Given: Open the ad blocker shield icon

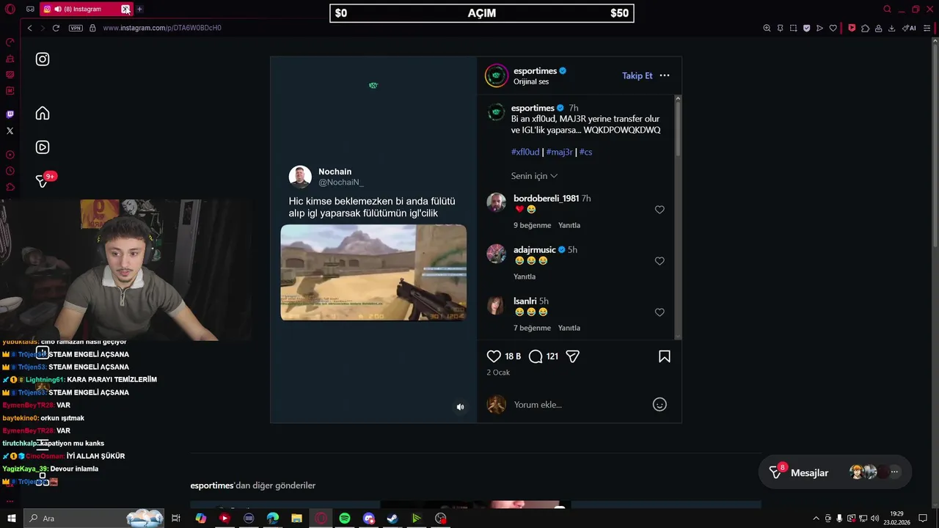Looking at the screenshot, I should pyautogui.click(x=806, y=28).
